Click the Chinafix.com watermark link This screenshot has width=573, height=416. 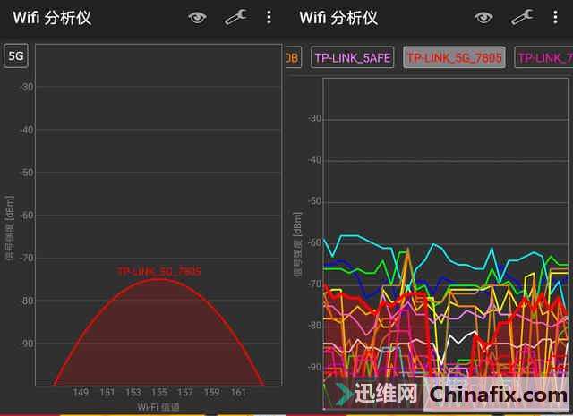497,395
